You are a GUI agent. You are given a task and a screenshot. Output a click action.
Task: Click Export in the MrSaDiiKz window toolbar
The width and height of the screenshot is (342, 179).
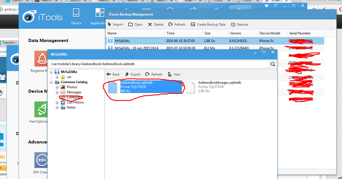point(133,74)
